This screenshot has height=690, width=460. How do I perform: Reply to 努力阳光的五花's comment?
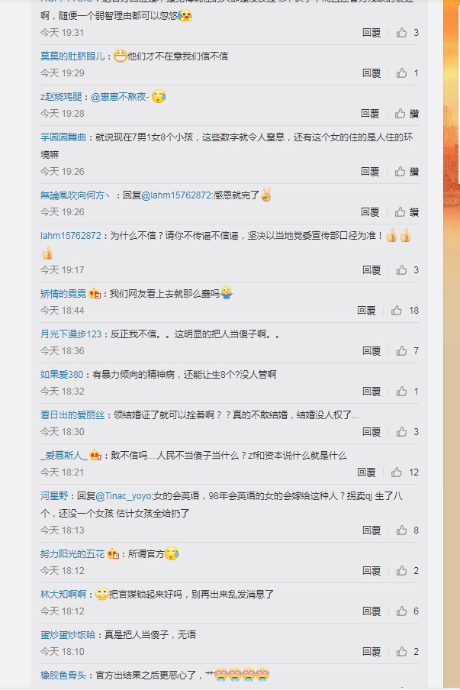click(372, 571)
